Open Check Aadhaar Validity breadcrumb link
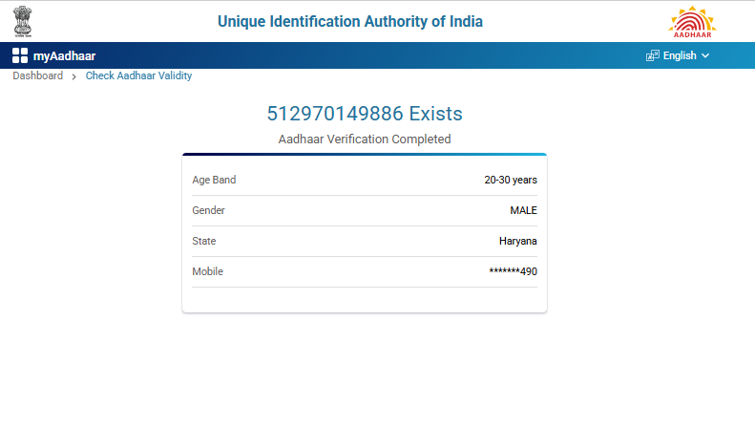The image size is (755, 429). [x=138, y=75]
